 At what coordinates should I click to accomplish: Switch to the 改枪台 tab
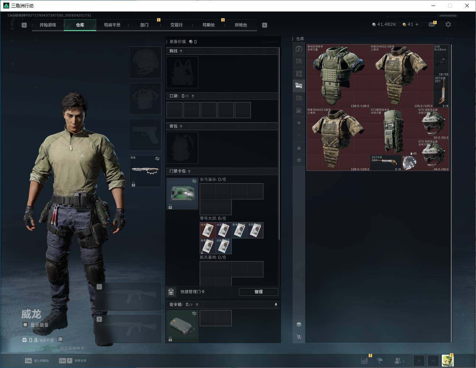pyautogui.click(x=241, y=25)
